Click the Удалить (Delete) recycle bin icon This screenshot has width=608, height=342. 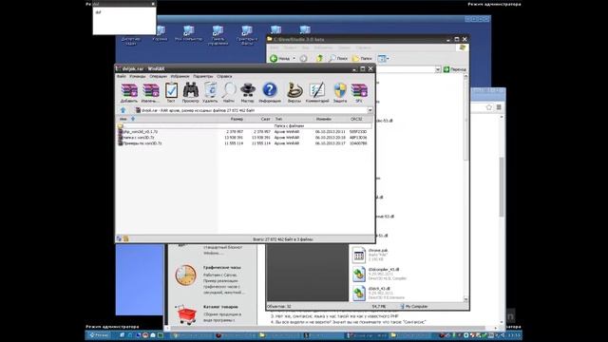click(210, 92)
